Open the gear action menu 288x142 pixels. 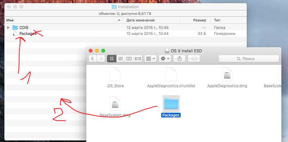[165, 59]
